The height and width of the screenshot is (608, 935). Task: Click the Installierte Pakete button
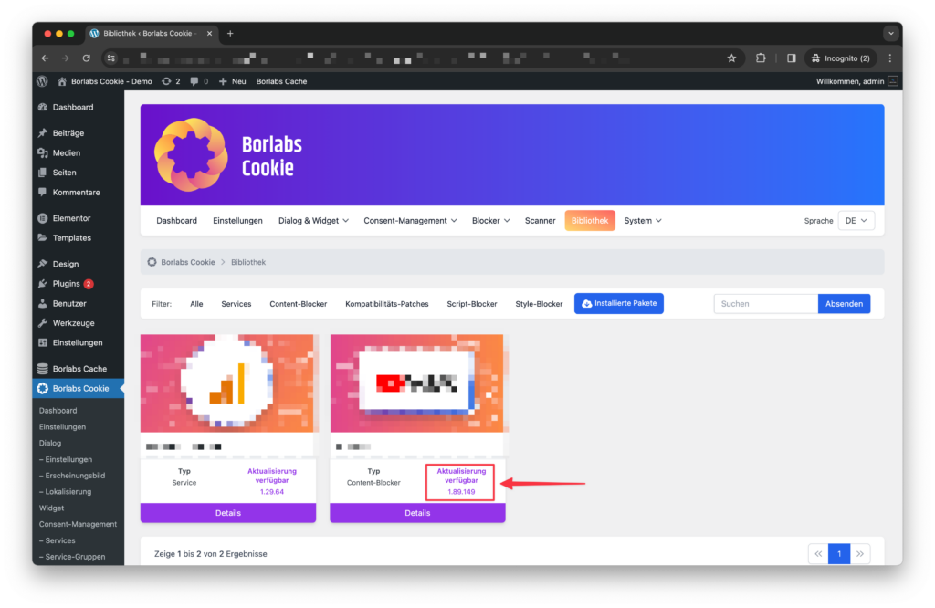pyautogui.click(x=619, y=303)
